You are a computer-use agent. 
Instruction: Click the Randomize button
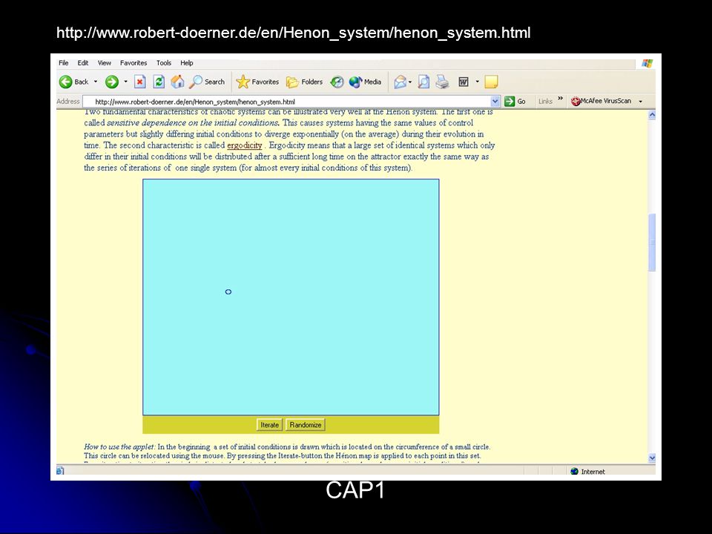pyautogui.click(x=306, y=425)
